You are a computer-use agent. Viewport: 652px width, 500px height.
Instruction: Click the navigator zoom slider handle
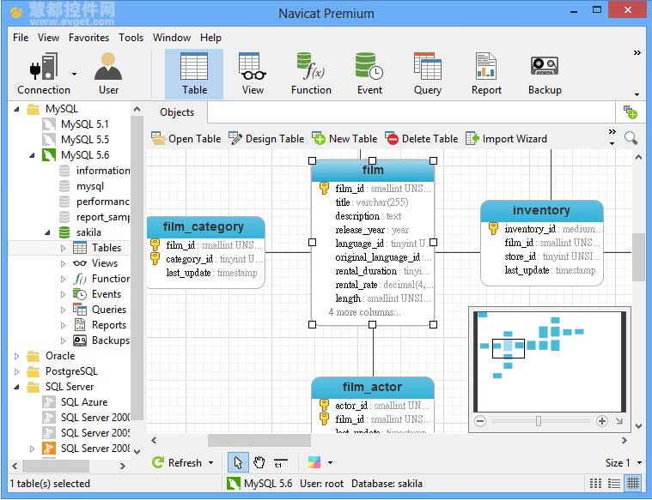[539, 421]
